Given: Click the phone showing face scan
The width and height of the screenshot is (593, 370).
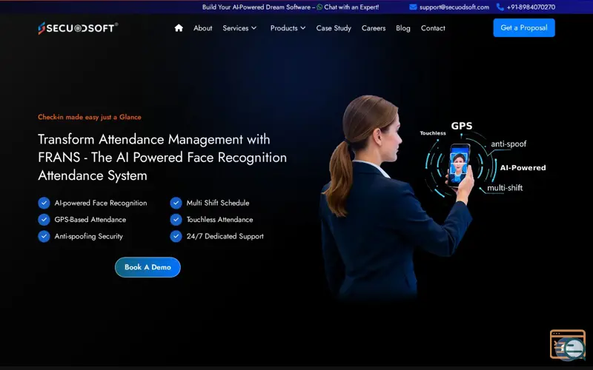Looking at the screenshot, I should coord(459,164).
